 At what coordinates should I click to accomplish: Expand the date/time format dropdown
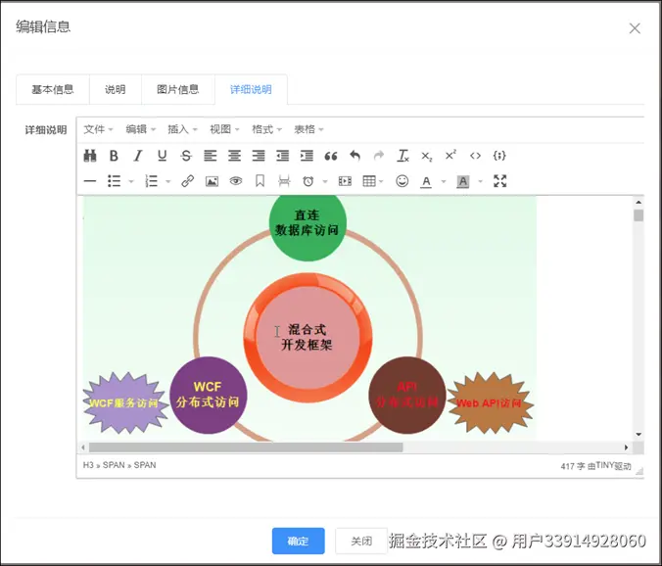point(325,182)
